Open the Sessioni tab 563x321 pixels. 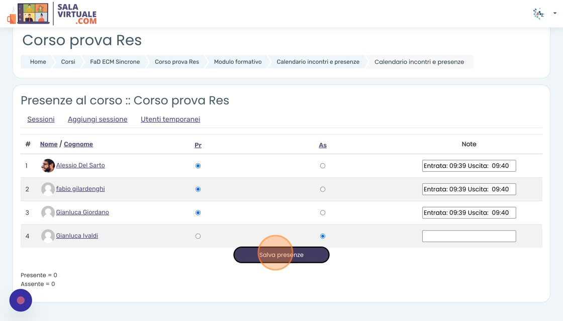coord(41,119)
